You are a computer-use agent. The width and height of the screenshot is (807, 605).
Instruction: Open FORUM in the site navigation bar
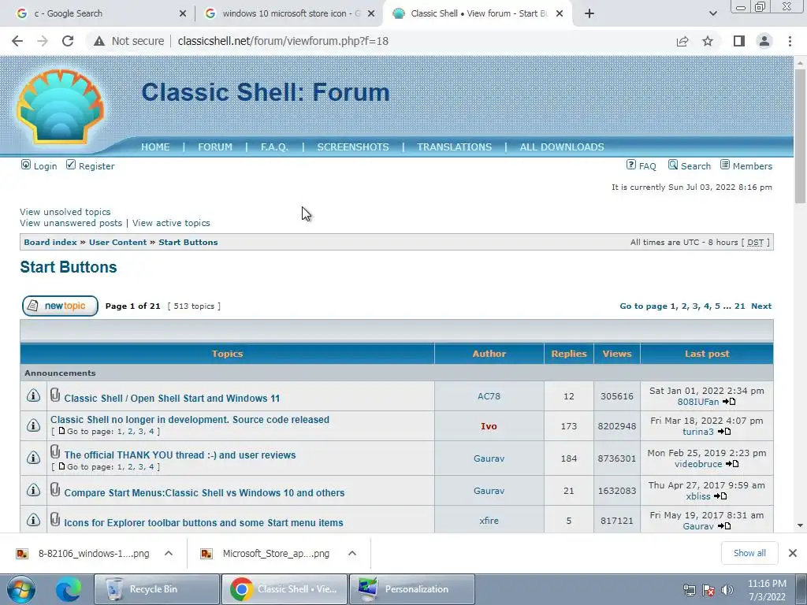tap(215, 147)
